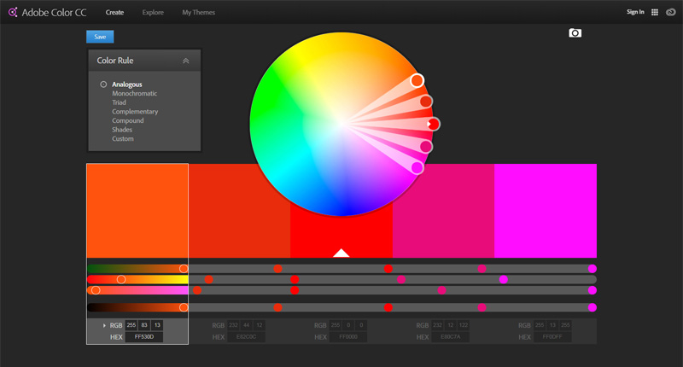Select the magenta FF0DFF color swatch
683x367 pixels.
(x=546, y=211)
